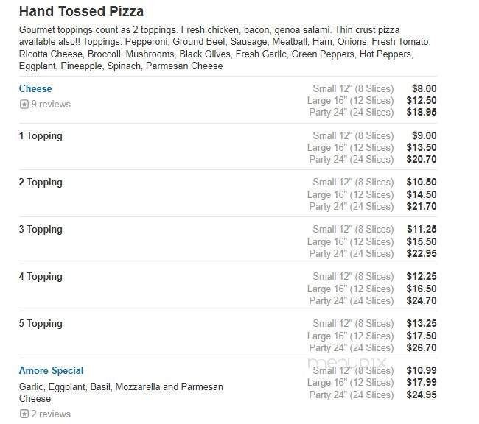
Task: Select the 2 Topping menu item
Action: pyautogui.click(x=41, y=183)
